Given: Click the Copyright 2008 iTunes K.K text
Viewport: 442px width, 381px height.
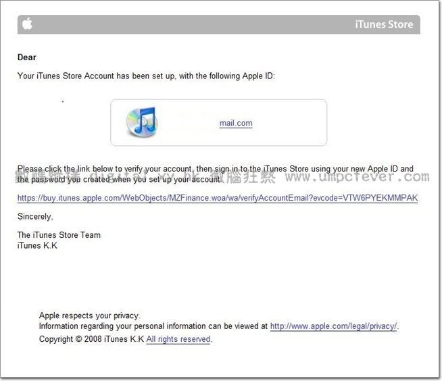Looking at the screenshot, I should click(91, 339).
